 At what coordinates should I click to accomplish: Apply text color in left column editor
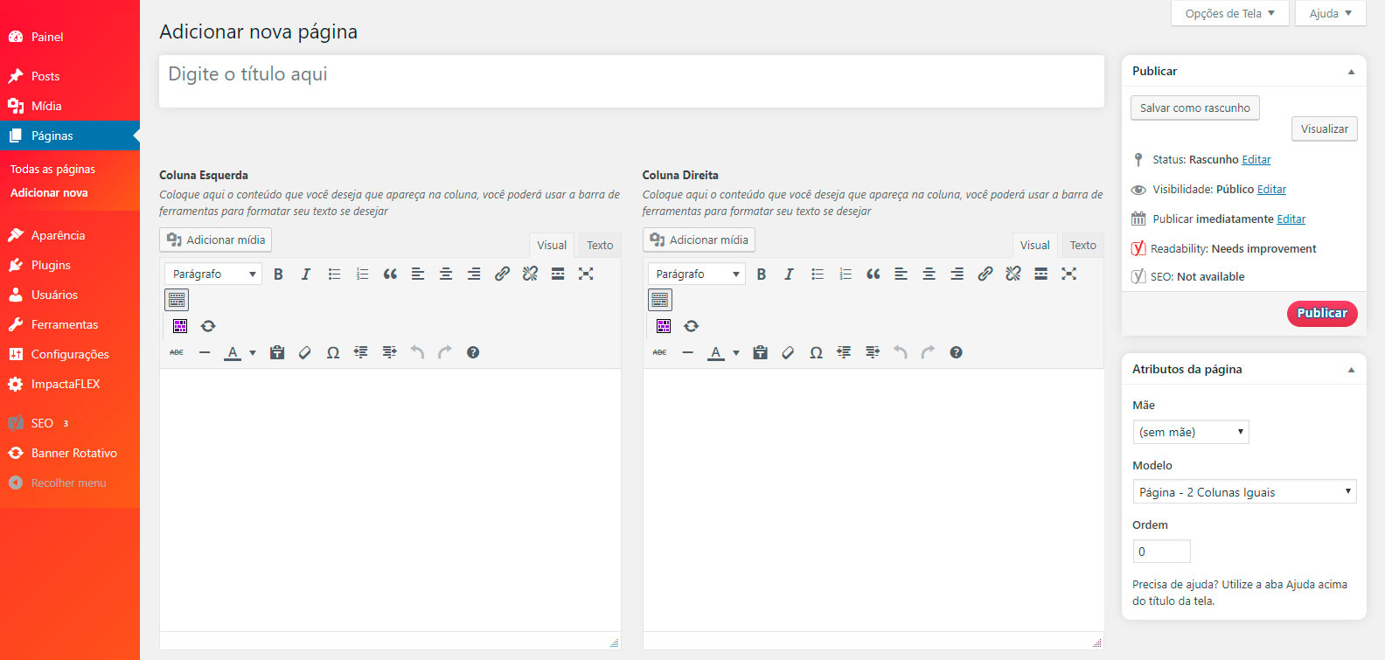(x=233, y=352)
